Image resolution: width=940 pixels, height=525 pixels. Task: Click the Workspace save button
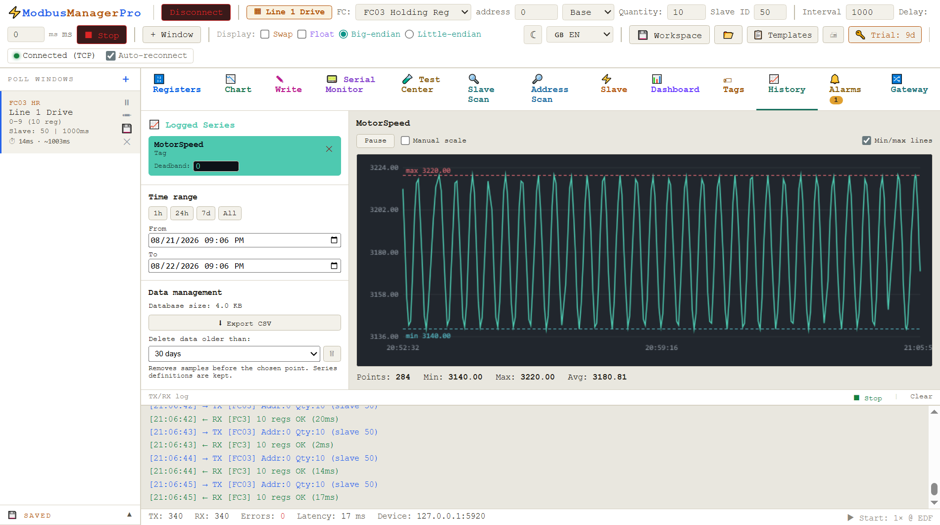[669, 35]
